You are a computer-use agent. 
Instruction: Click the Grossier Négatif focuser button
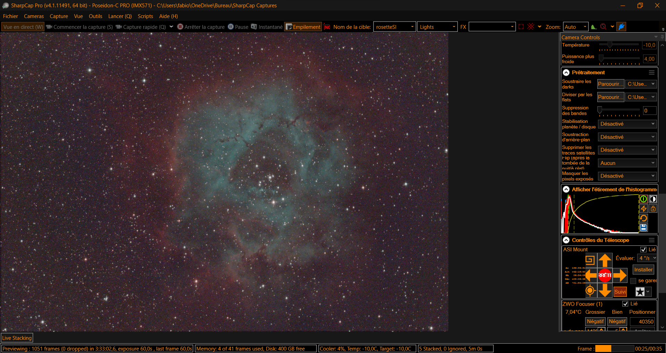(595, 321)
